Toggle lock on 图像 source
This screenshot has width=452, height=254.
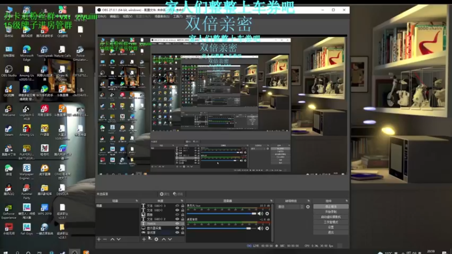coord(182,214)
